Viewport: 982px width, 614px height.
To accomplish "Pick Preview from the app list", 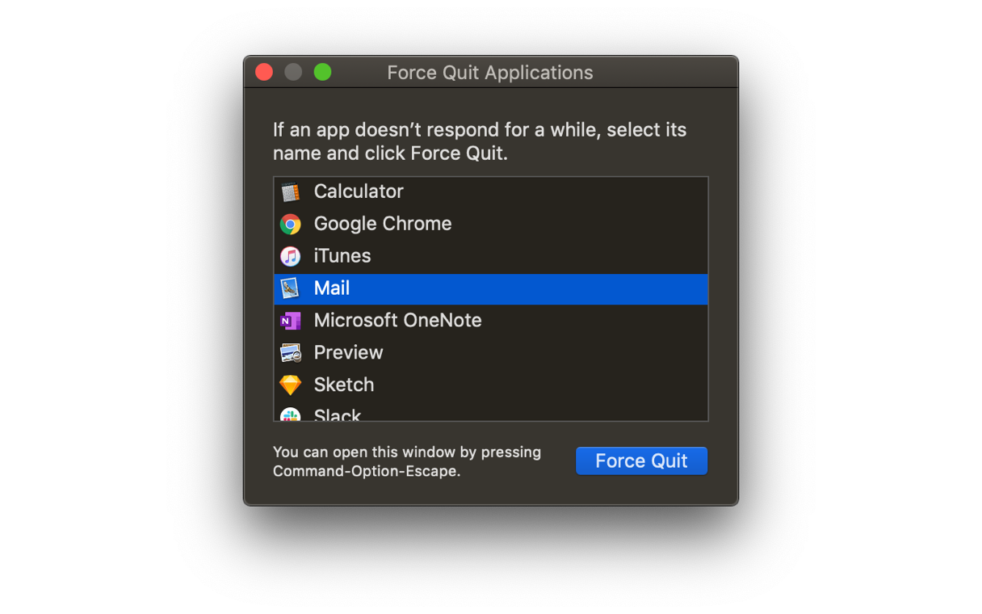I will coord(348,353).
